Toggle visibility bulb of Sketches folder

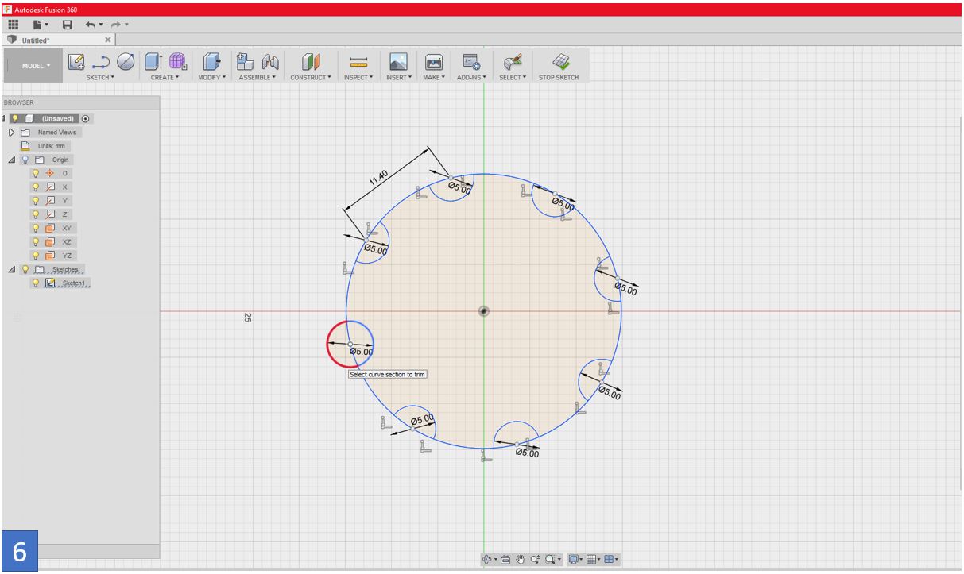[x=25, y=269]
